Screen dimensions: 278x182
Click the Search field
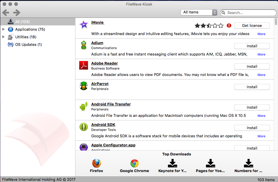tap(250, 13)
